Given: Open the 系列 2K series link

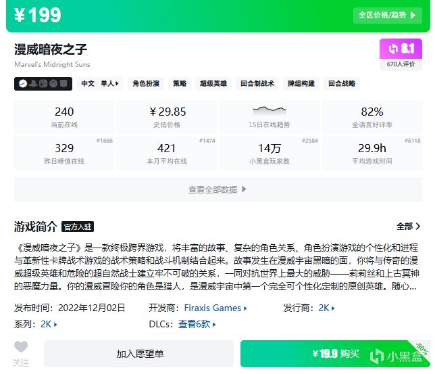Looking at the screenshot, I should 49,324.
